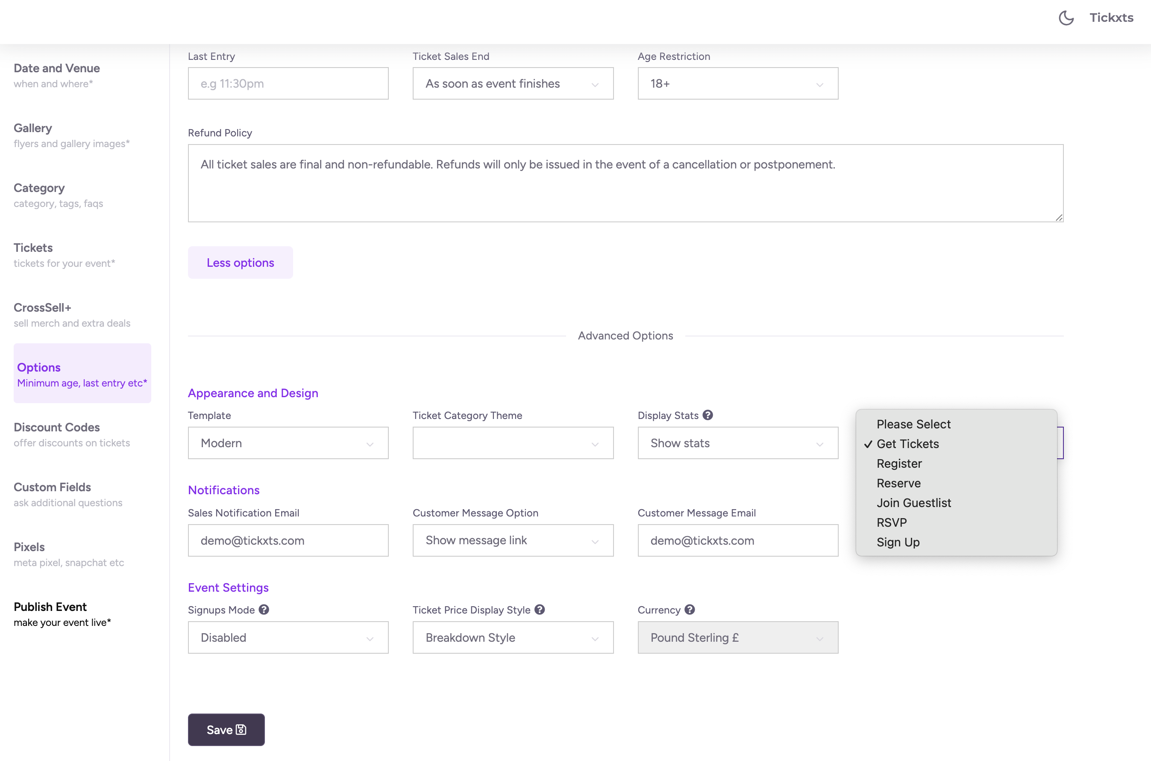Viewport: 1151px width, 761px height.
Task: Click the Save button
Action: click(226, 729)
